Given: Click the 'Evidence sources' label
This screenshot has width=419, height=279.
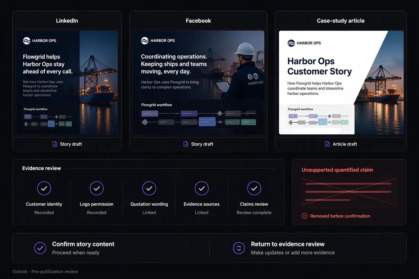Looking at the screenshot, I should point(202,204).
